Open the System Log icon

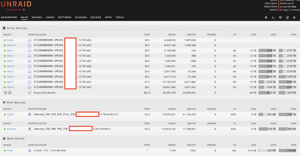pos(295,17)
